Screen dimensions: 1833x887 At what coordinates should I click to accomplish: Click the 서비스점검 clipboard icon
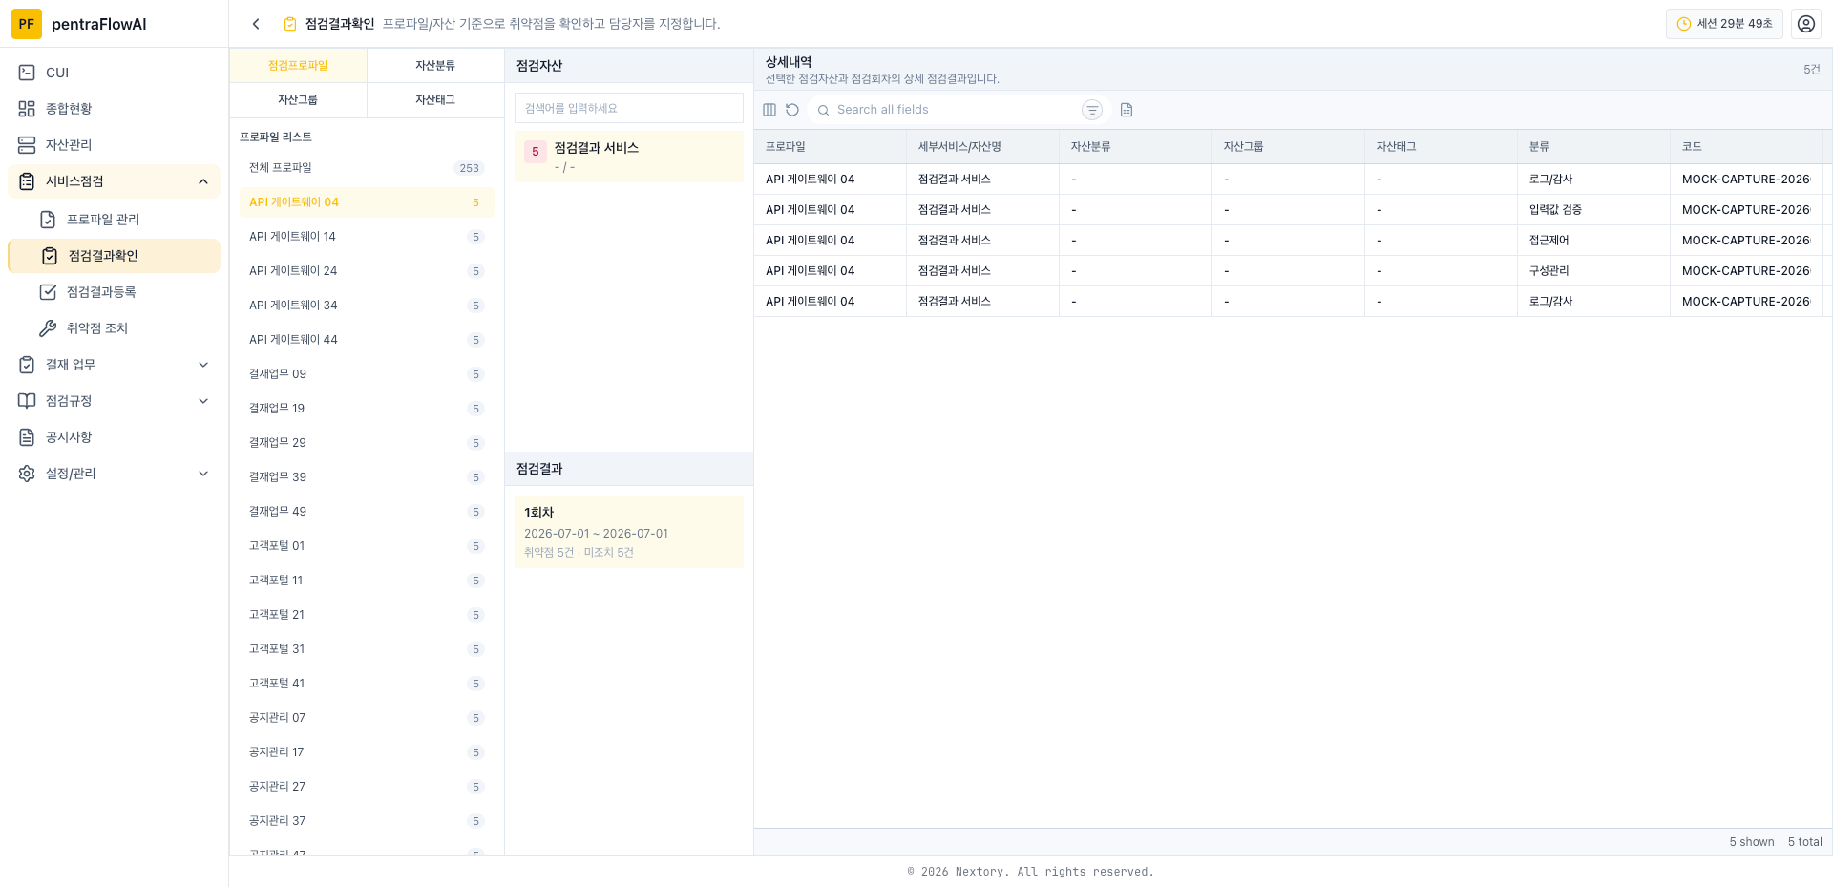click(x=27, y=181)
